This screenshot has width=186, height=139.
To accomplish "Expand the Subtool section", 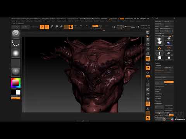I will (158, 63).
